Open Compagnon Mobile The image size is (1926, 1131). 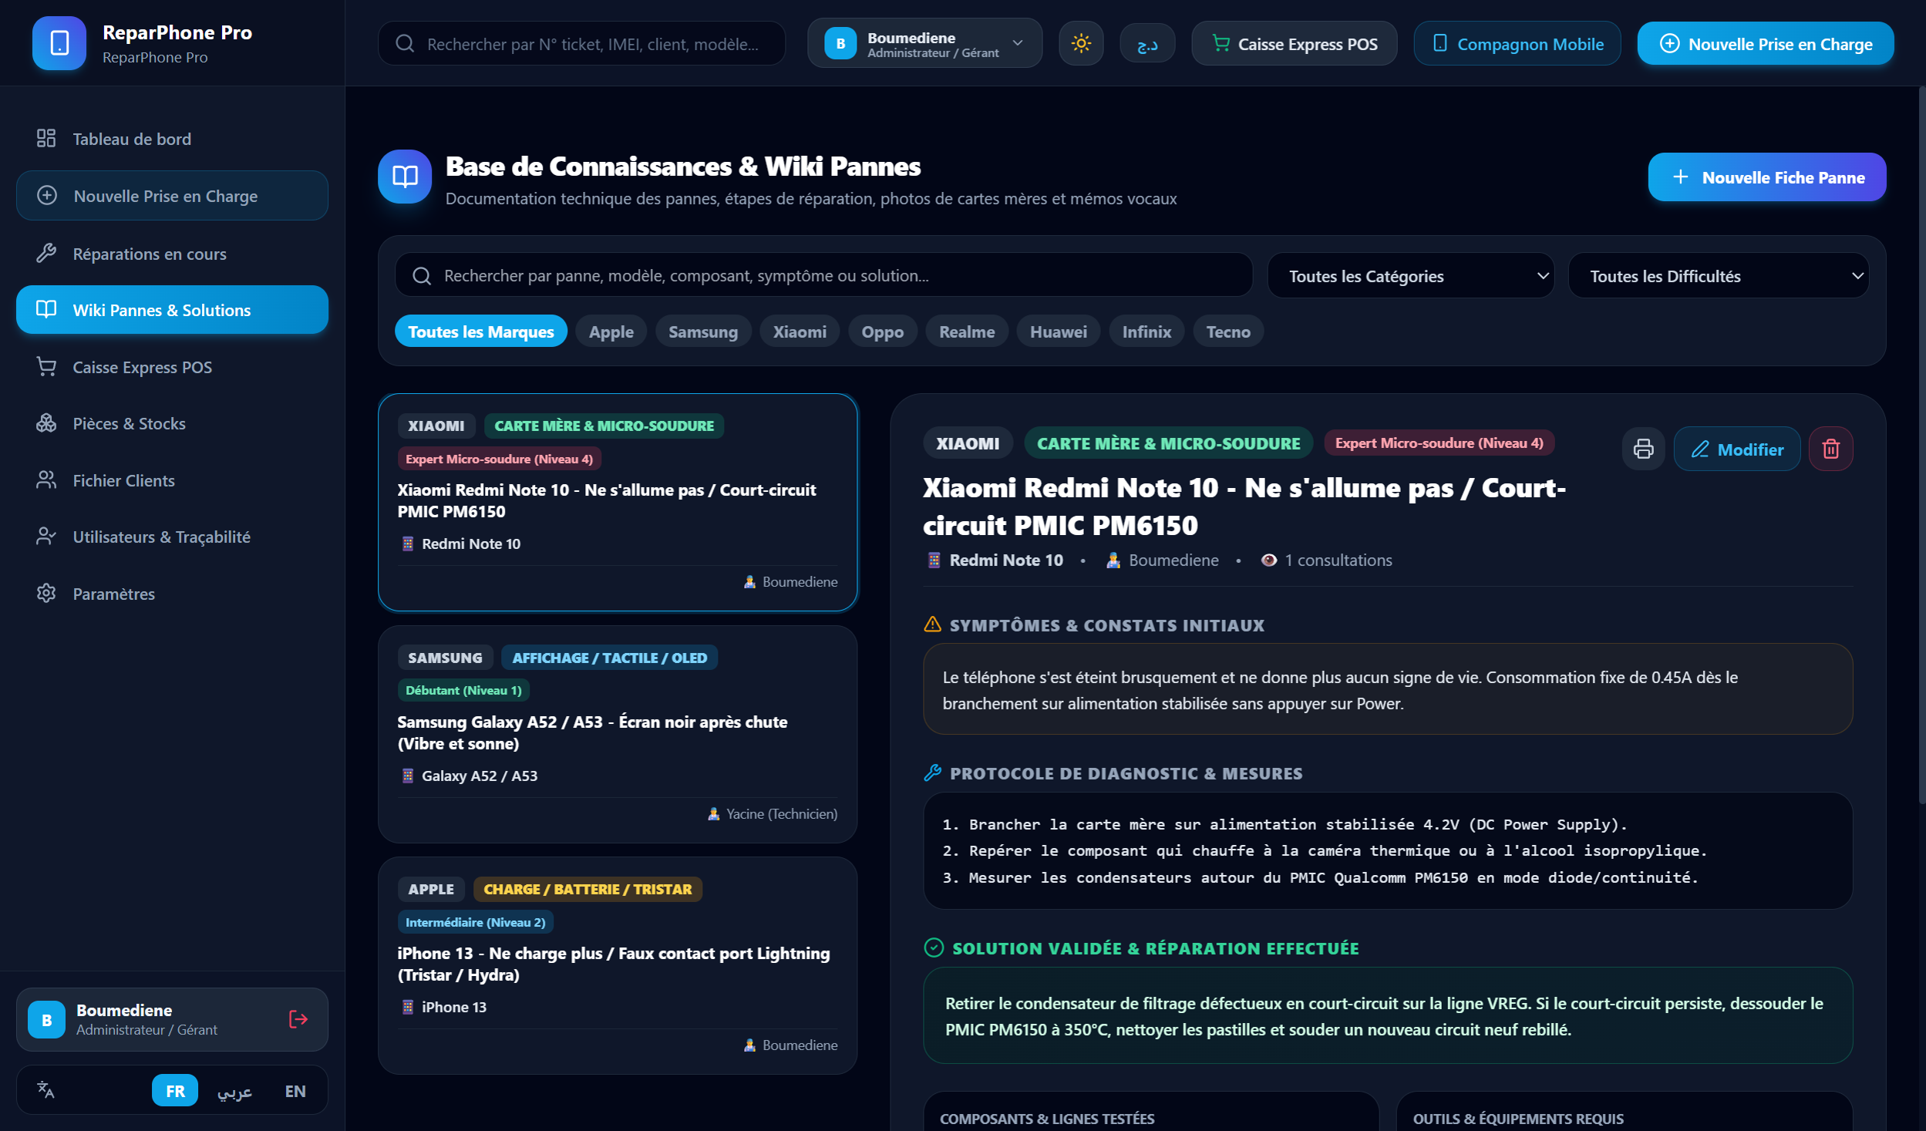click(x=1517, y=43)
